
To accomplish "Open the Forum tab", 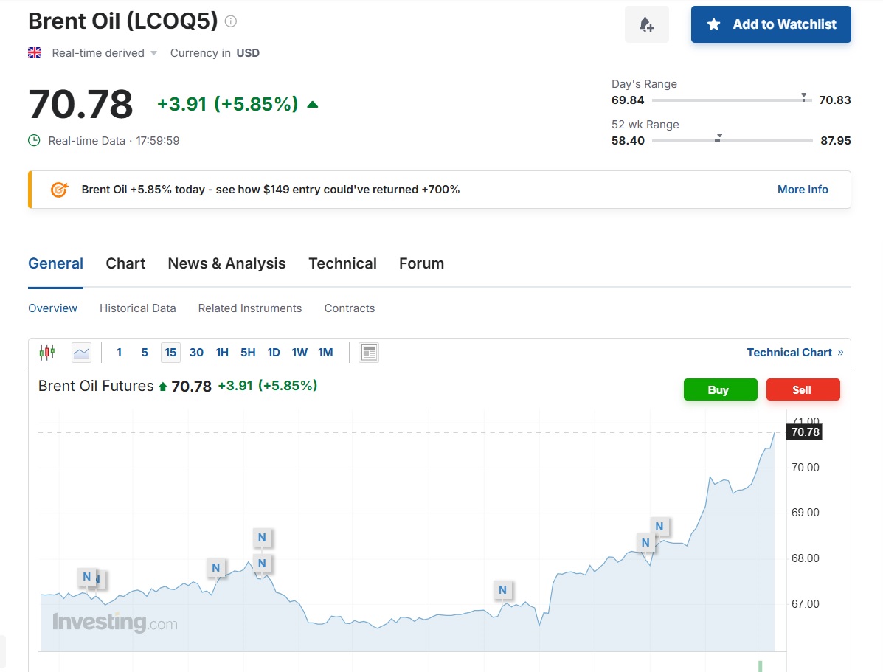I will 421,263.
